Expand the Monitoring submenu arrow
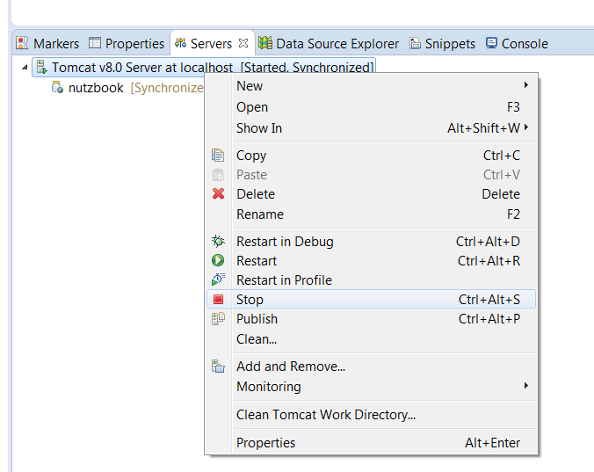Image resolution: width=594 pixels, height=472 pixels. click(x=525, y=386)
